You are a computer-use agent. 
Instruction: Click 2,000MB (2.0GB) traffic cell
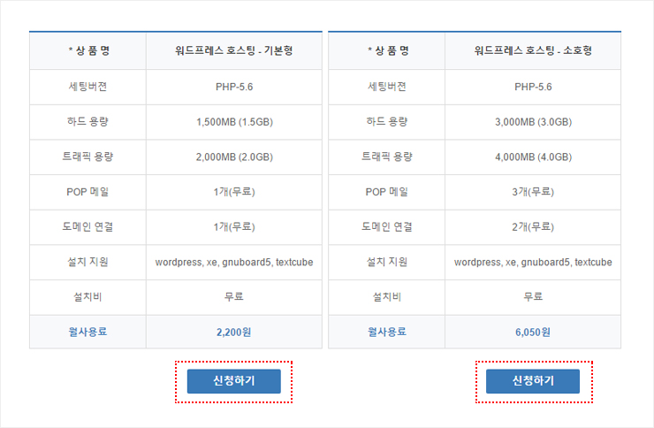(234, 157)
